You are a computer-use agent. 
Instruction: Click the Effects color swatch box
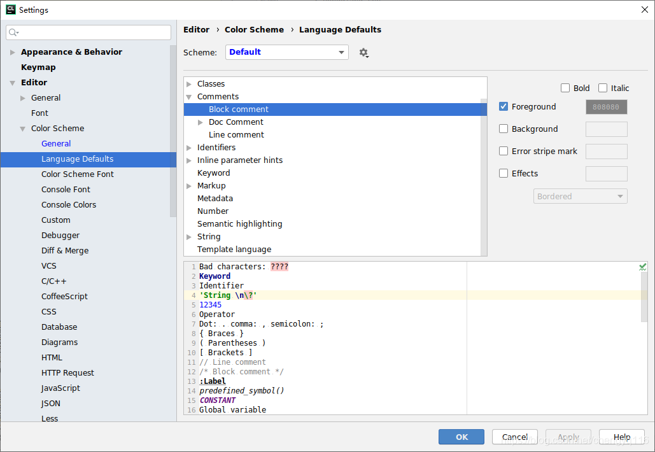[606, 173]
